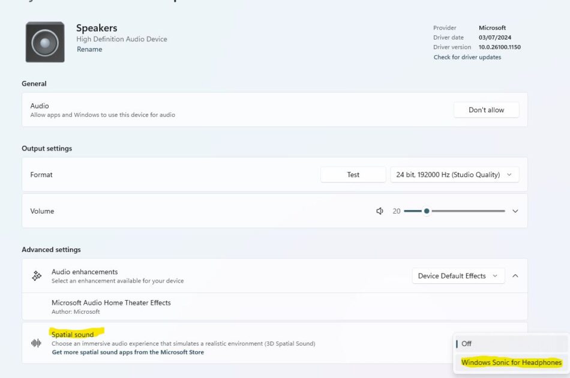
Task: Click the Advanced settings heading
Action: coord(51,250)
